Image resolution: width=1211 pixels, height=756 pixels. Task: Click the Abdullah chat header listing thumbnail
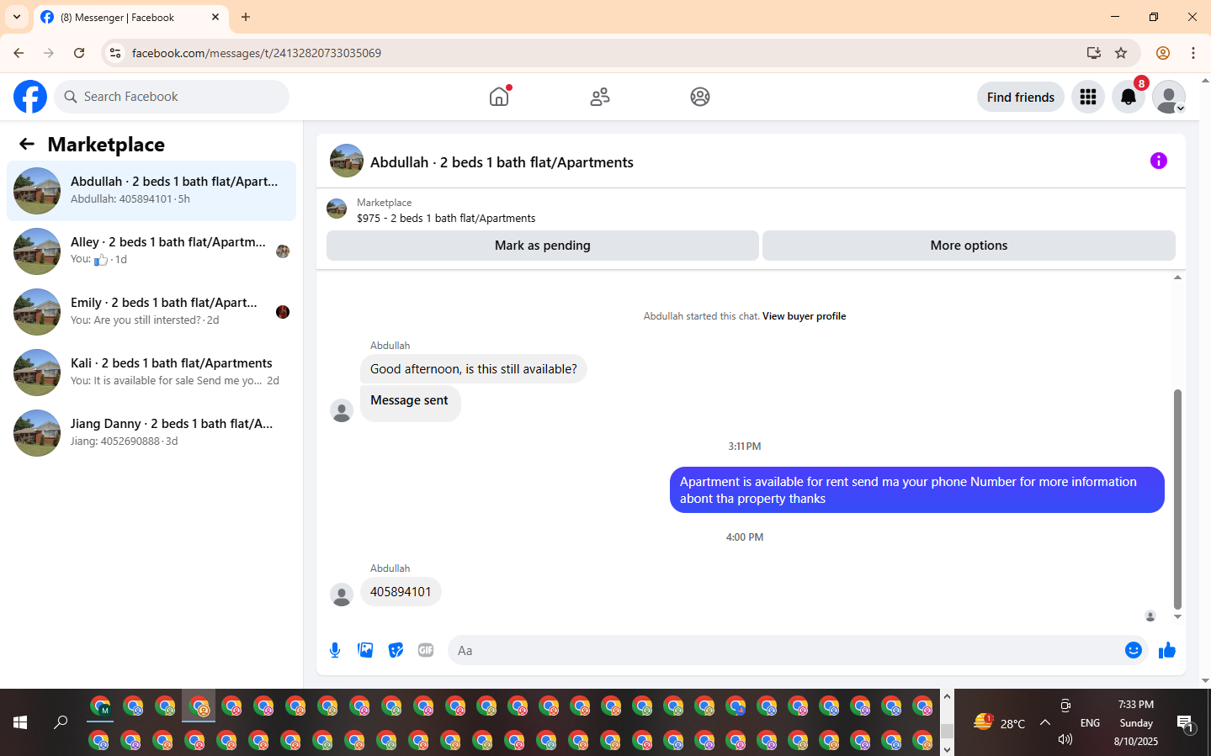click(x=347, y=161)
